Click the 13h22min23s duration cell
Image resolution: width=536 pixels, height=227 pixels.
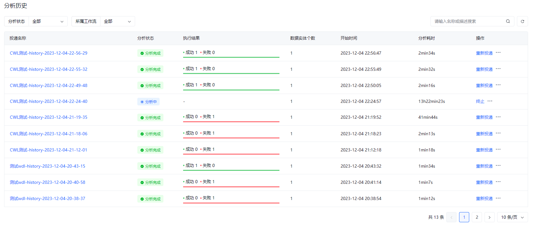click(431, 101)
